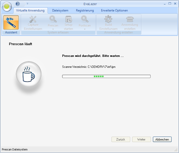Click the Setup starten disc icon
The height and width of the screenshot is (153, 179).
coord(69,19)
